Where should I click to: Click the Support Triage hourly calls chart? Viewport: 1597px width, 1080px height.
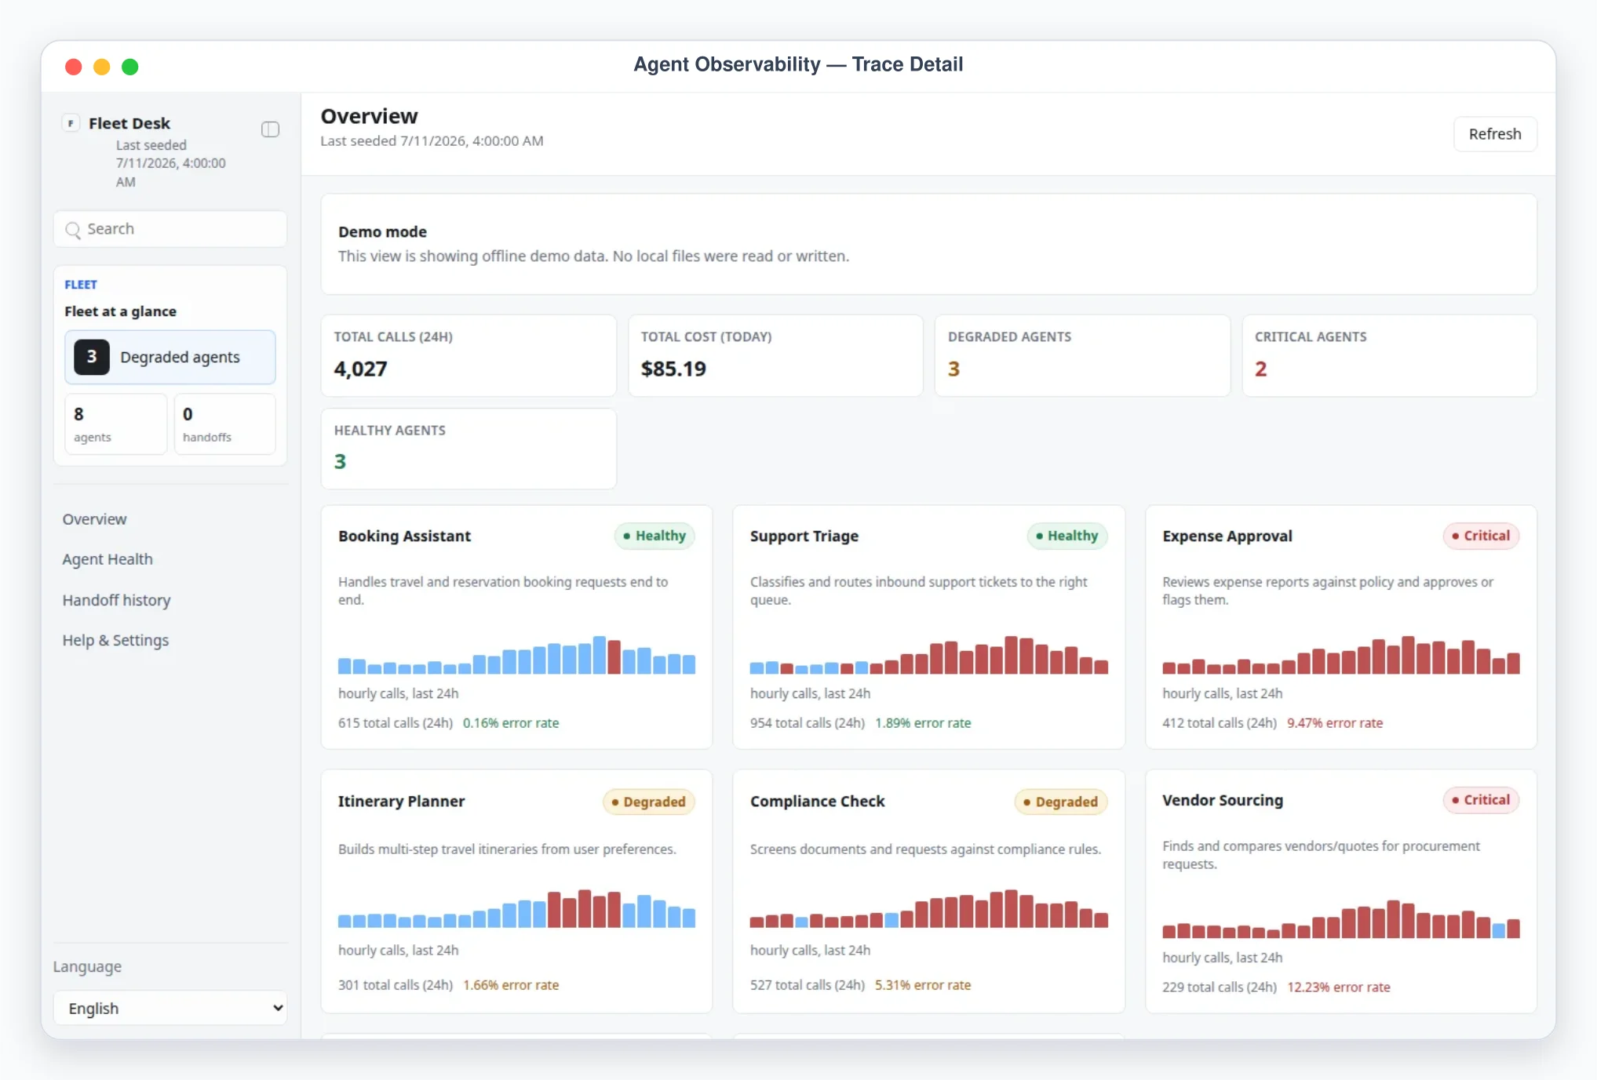[928, 655]
